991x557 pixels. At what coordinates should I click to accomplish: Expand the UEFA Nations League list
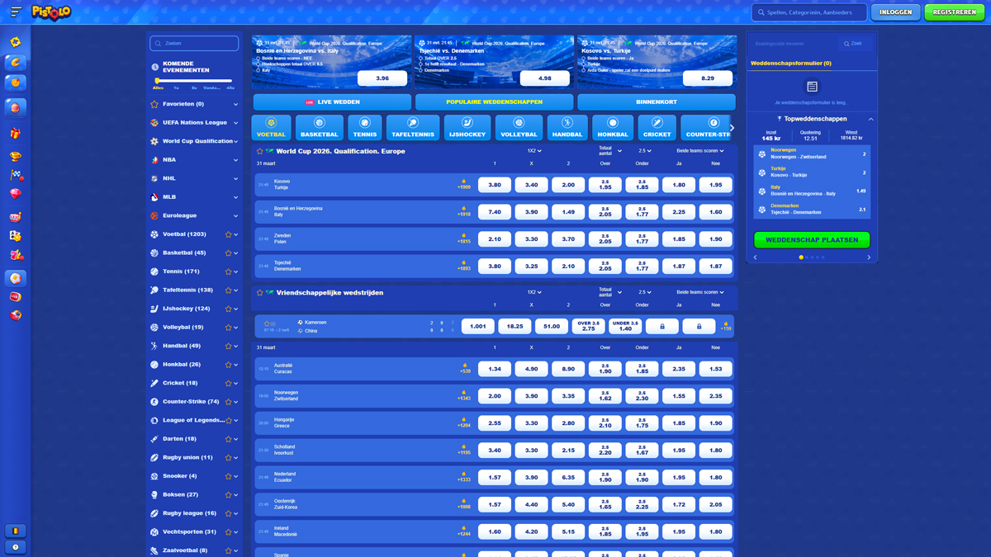click(x=235, y=123)
